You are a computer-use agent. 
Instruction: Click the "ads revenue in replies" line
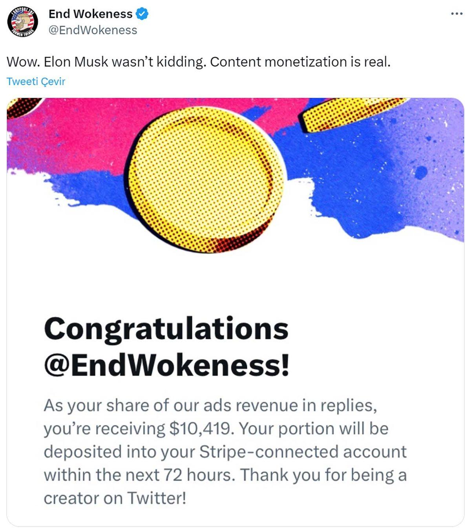pyautogui.click(x=290, y=405)
